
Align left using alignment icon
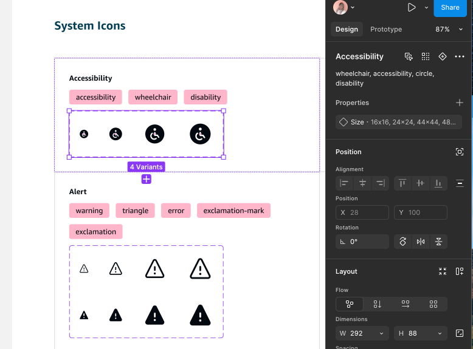click(x=344, y=183)
